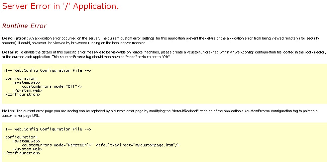Click opening <configuration> tag in first code block

coord(20,78)
